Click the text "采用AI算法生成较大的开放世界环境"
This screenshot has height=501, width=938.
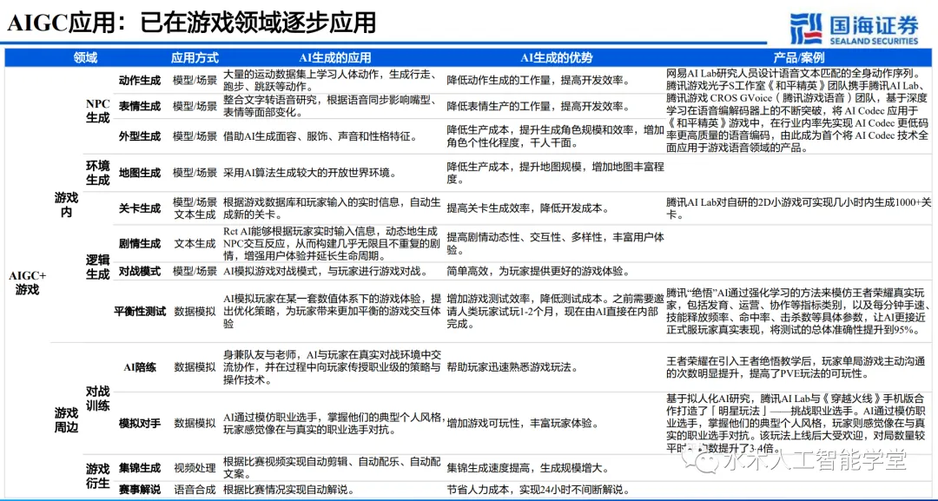point(308,173)
